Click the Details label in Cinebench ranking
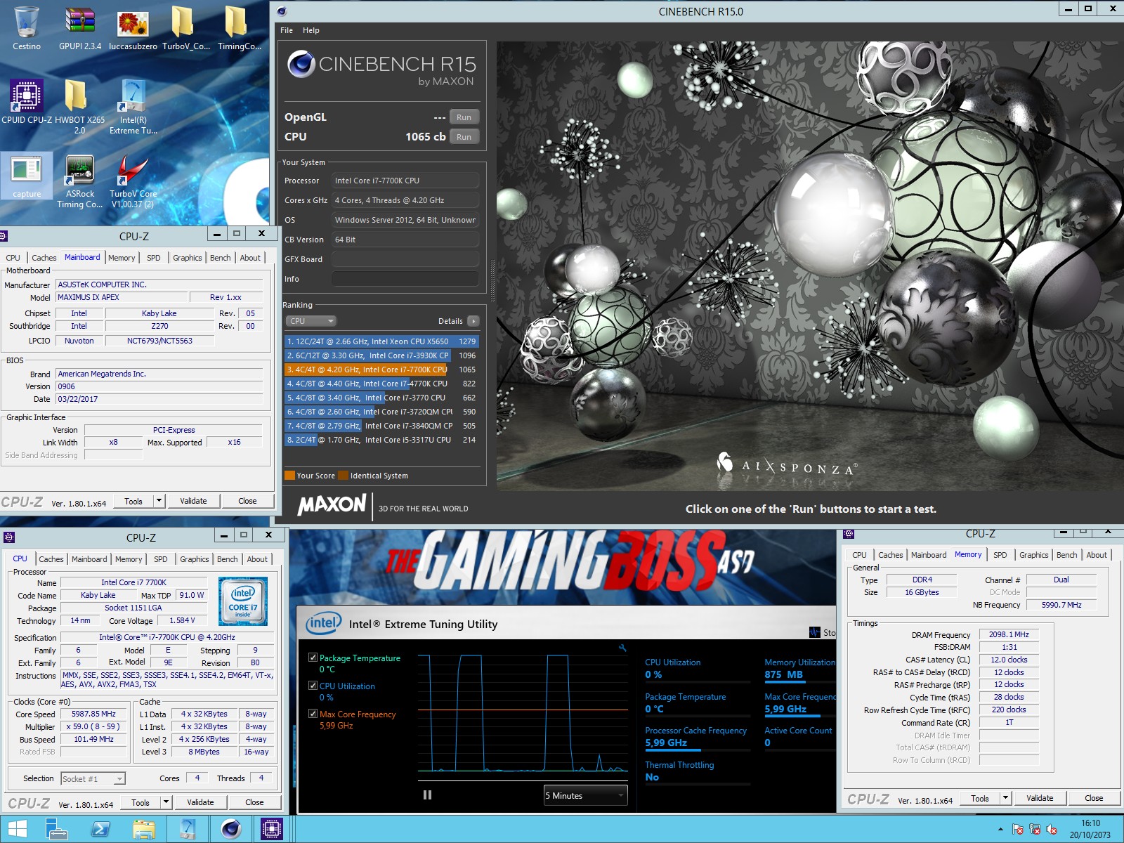The width and height of the screenshot is (1124, 843). (450, 321)
